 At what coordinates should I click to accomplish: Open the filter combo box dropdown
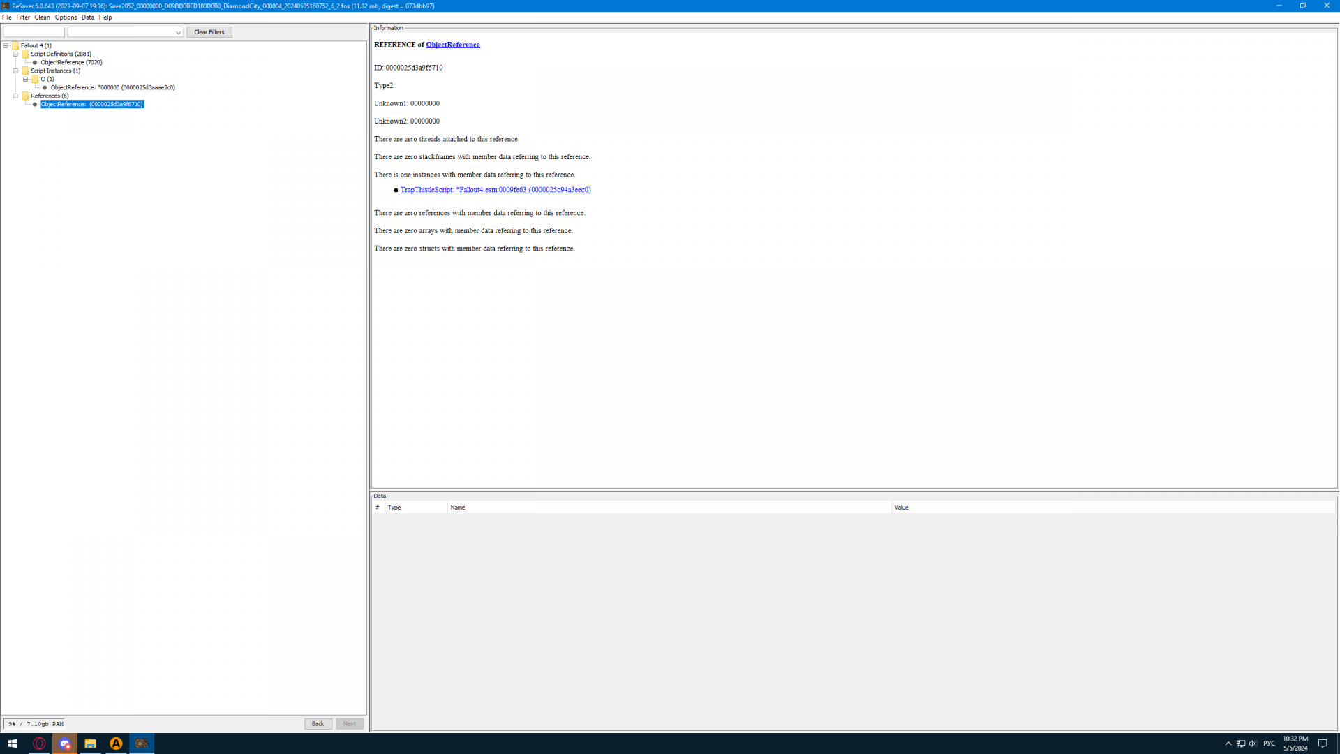click(x=178, y=32)
